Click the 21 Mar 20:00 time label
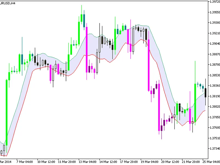The height and width of the screenshot is (165, 220). click(191, 162)
